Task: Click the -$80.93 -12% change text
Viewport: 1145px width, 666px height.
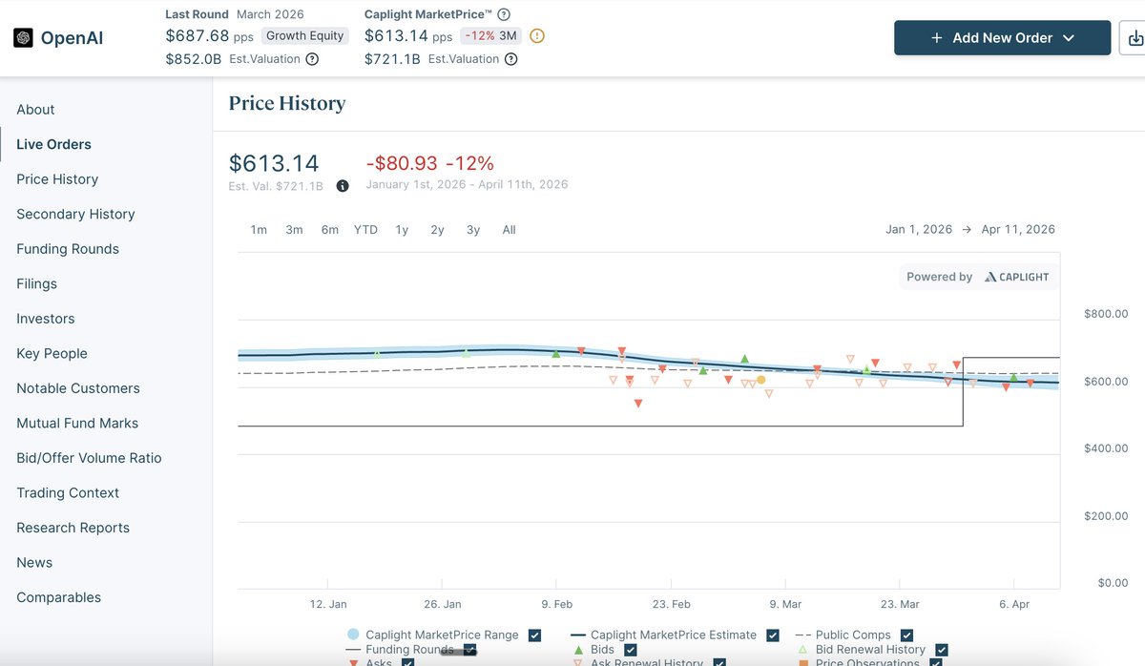Action: [x=430, y=163]
